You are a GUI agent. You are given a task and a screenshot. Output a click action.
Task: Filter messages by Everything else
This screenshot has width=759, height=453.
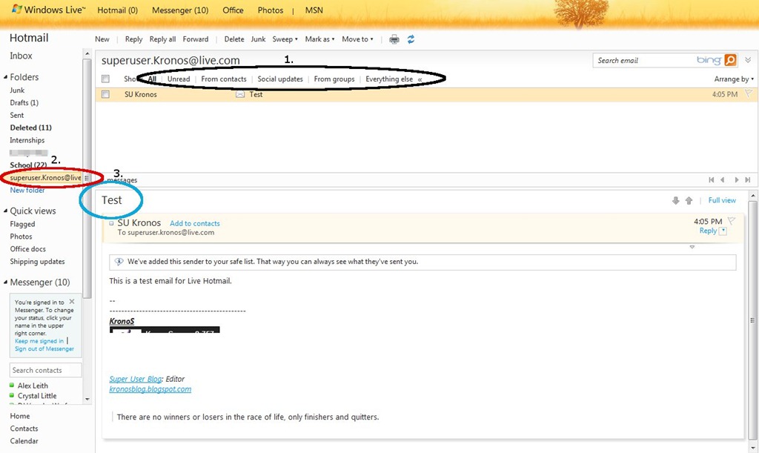tap(389, 79)
